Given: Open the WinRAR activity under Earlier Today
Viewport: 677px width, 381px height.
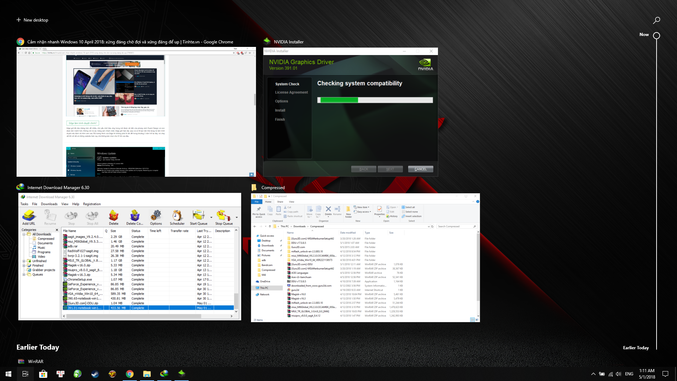Looking at the screenshot, I should point(35,361).
